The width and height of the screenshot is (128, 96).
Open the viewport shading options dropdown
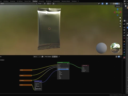point(121,4)
